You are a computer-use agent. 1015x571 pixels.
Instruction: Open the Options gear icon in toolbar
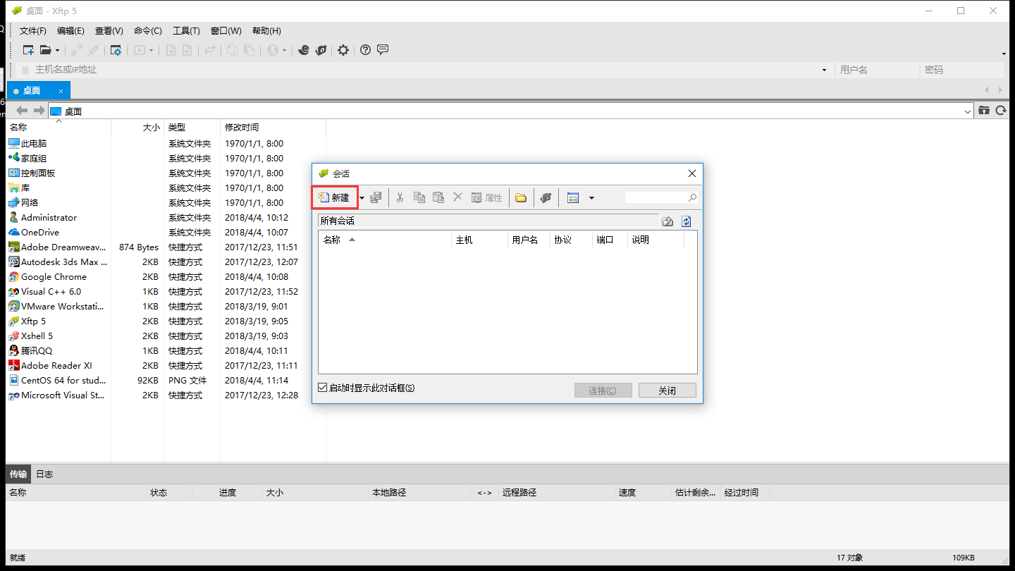click(343, 50)
